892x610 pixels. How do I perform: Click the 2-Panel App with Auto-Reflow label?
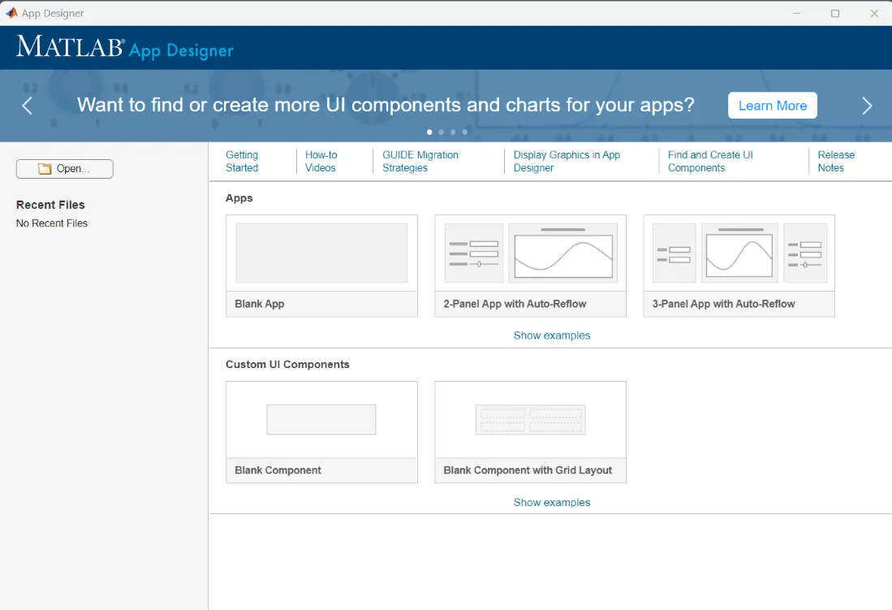coord(515,304)
